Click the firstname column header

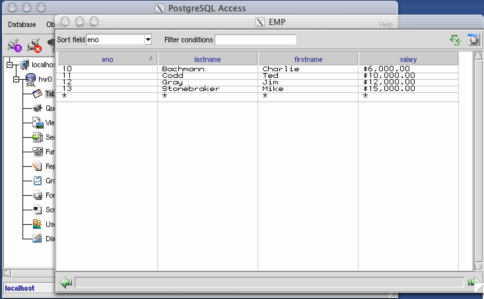[308, 59]
